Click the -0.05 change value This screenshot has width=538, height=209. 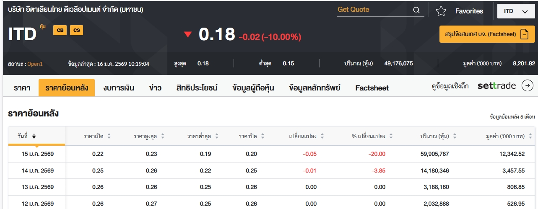tap(310, 154)
